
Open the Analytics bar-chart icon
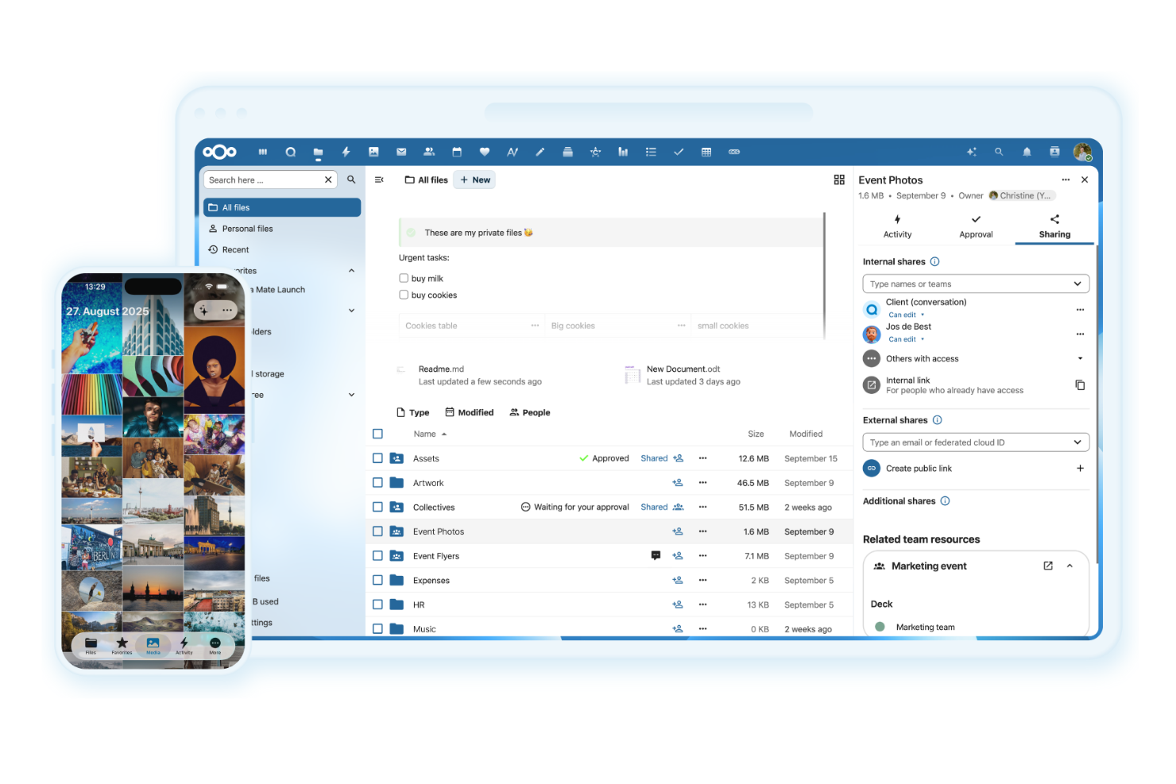[x=623, y=152]
